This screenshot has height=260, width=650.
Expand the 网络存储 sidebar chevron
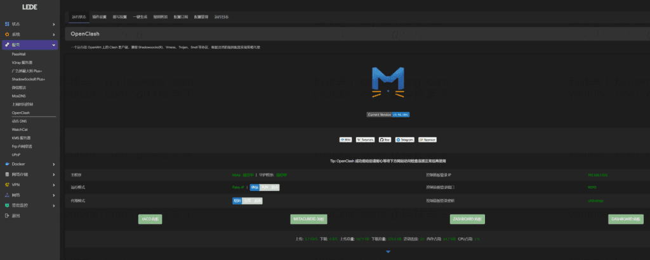coord(54,175)
